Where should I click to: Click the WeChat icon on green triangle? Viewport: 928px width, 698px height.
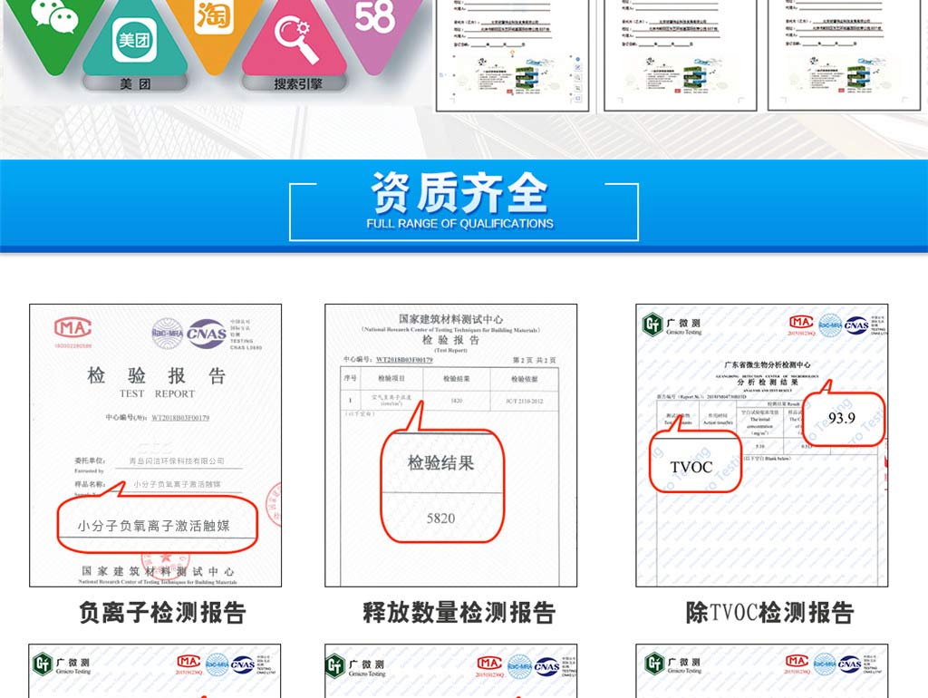point(54,15)
